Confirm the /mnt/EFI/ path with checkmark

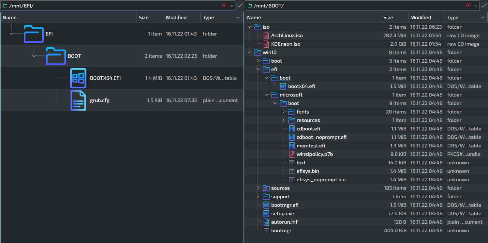[x=240, y=6]
